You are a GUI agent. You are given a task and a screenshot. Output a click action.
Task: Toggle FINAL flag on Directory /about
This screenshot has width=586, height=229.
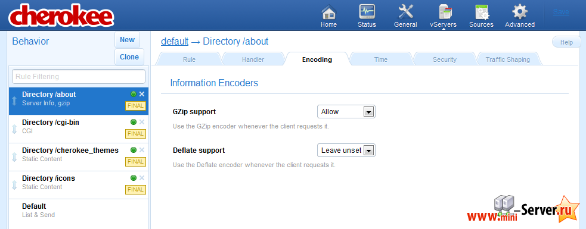coord(135,106)
